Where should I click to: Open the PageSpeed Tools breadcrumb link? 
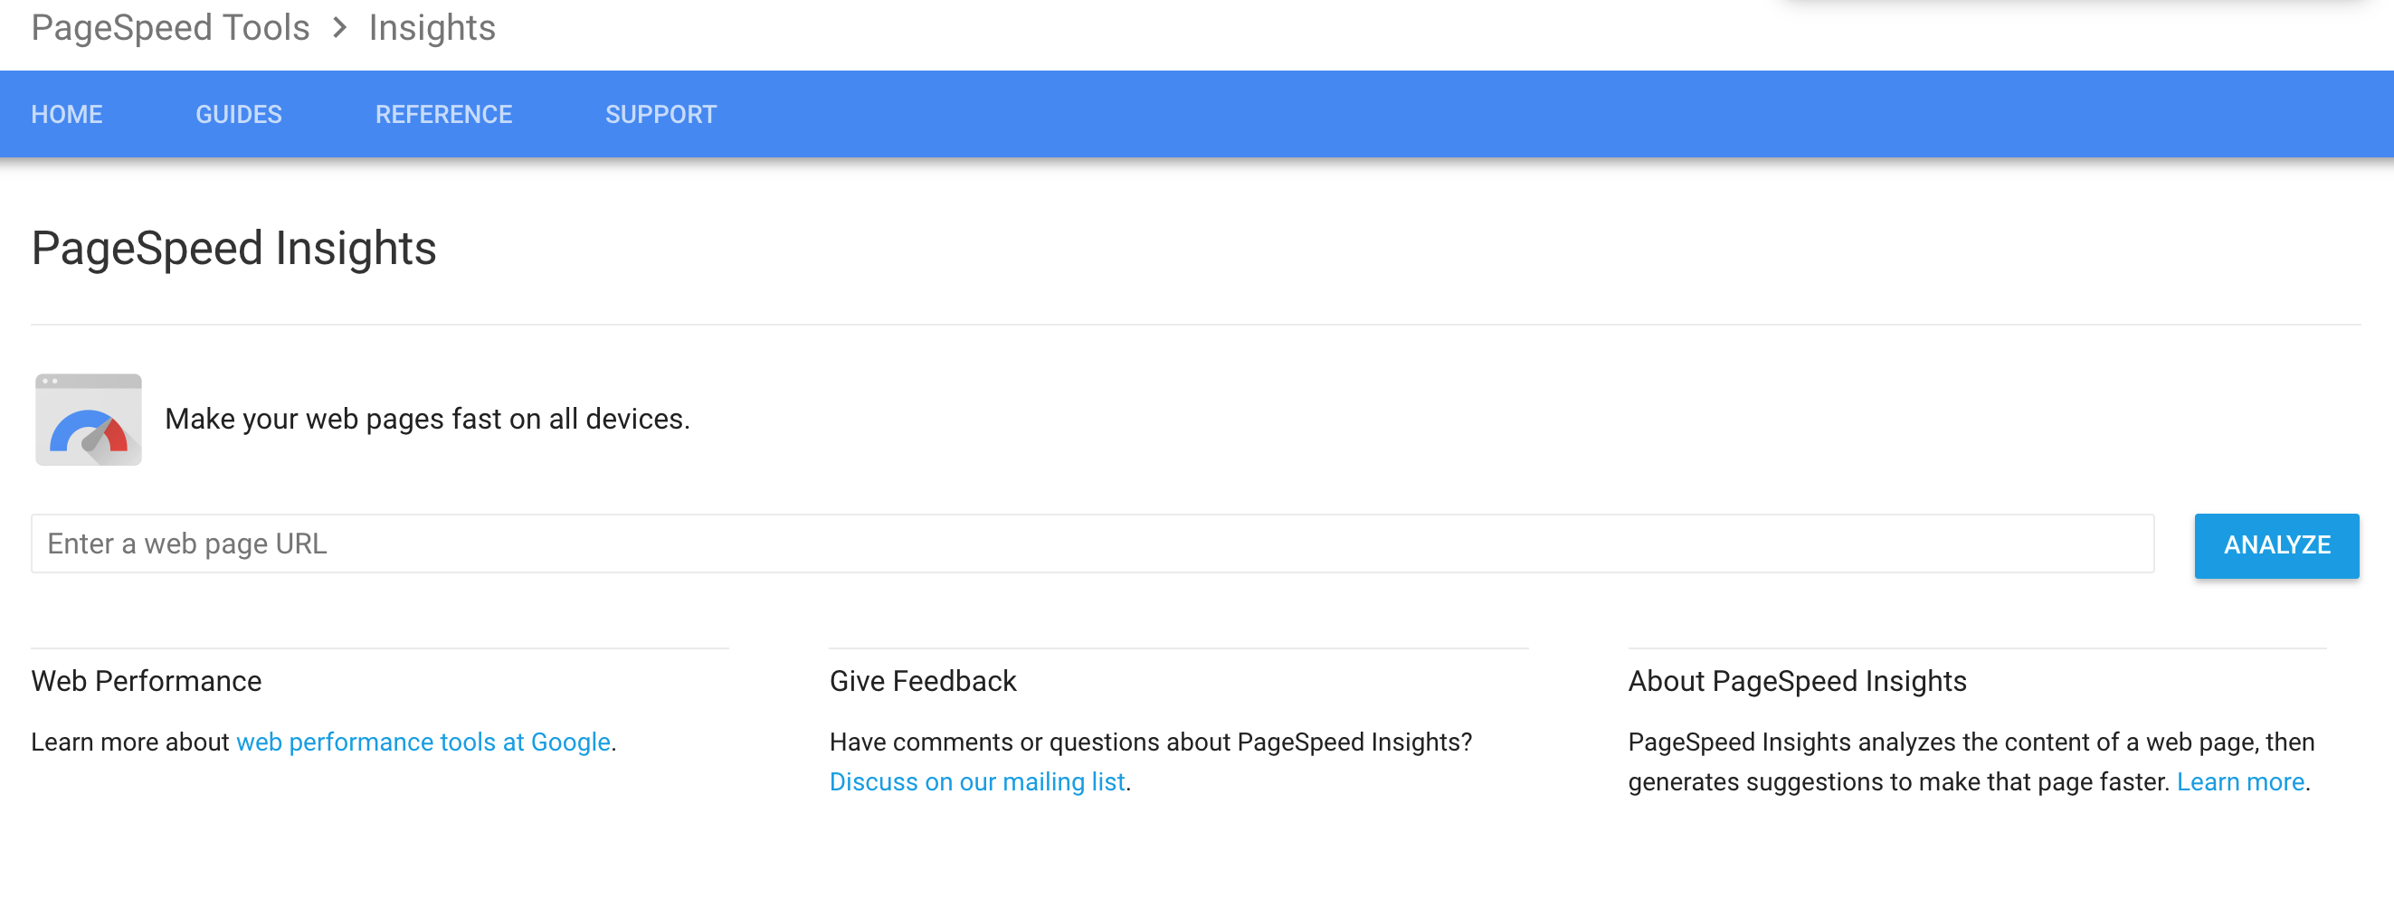click(x=170, y=28)
